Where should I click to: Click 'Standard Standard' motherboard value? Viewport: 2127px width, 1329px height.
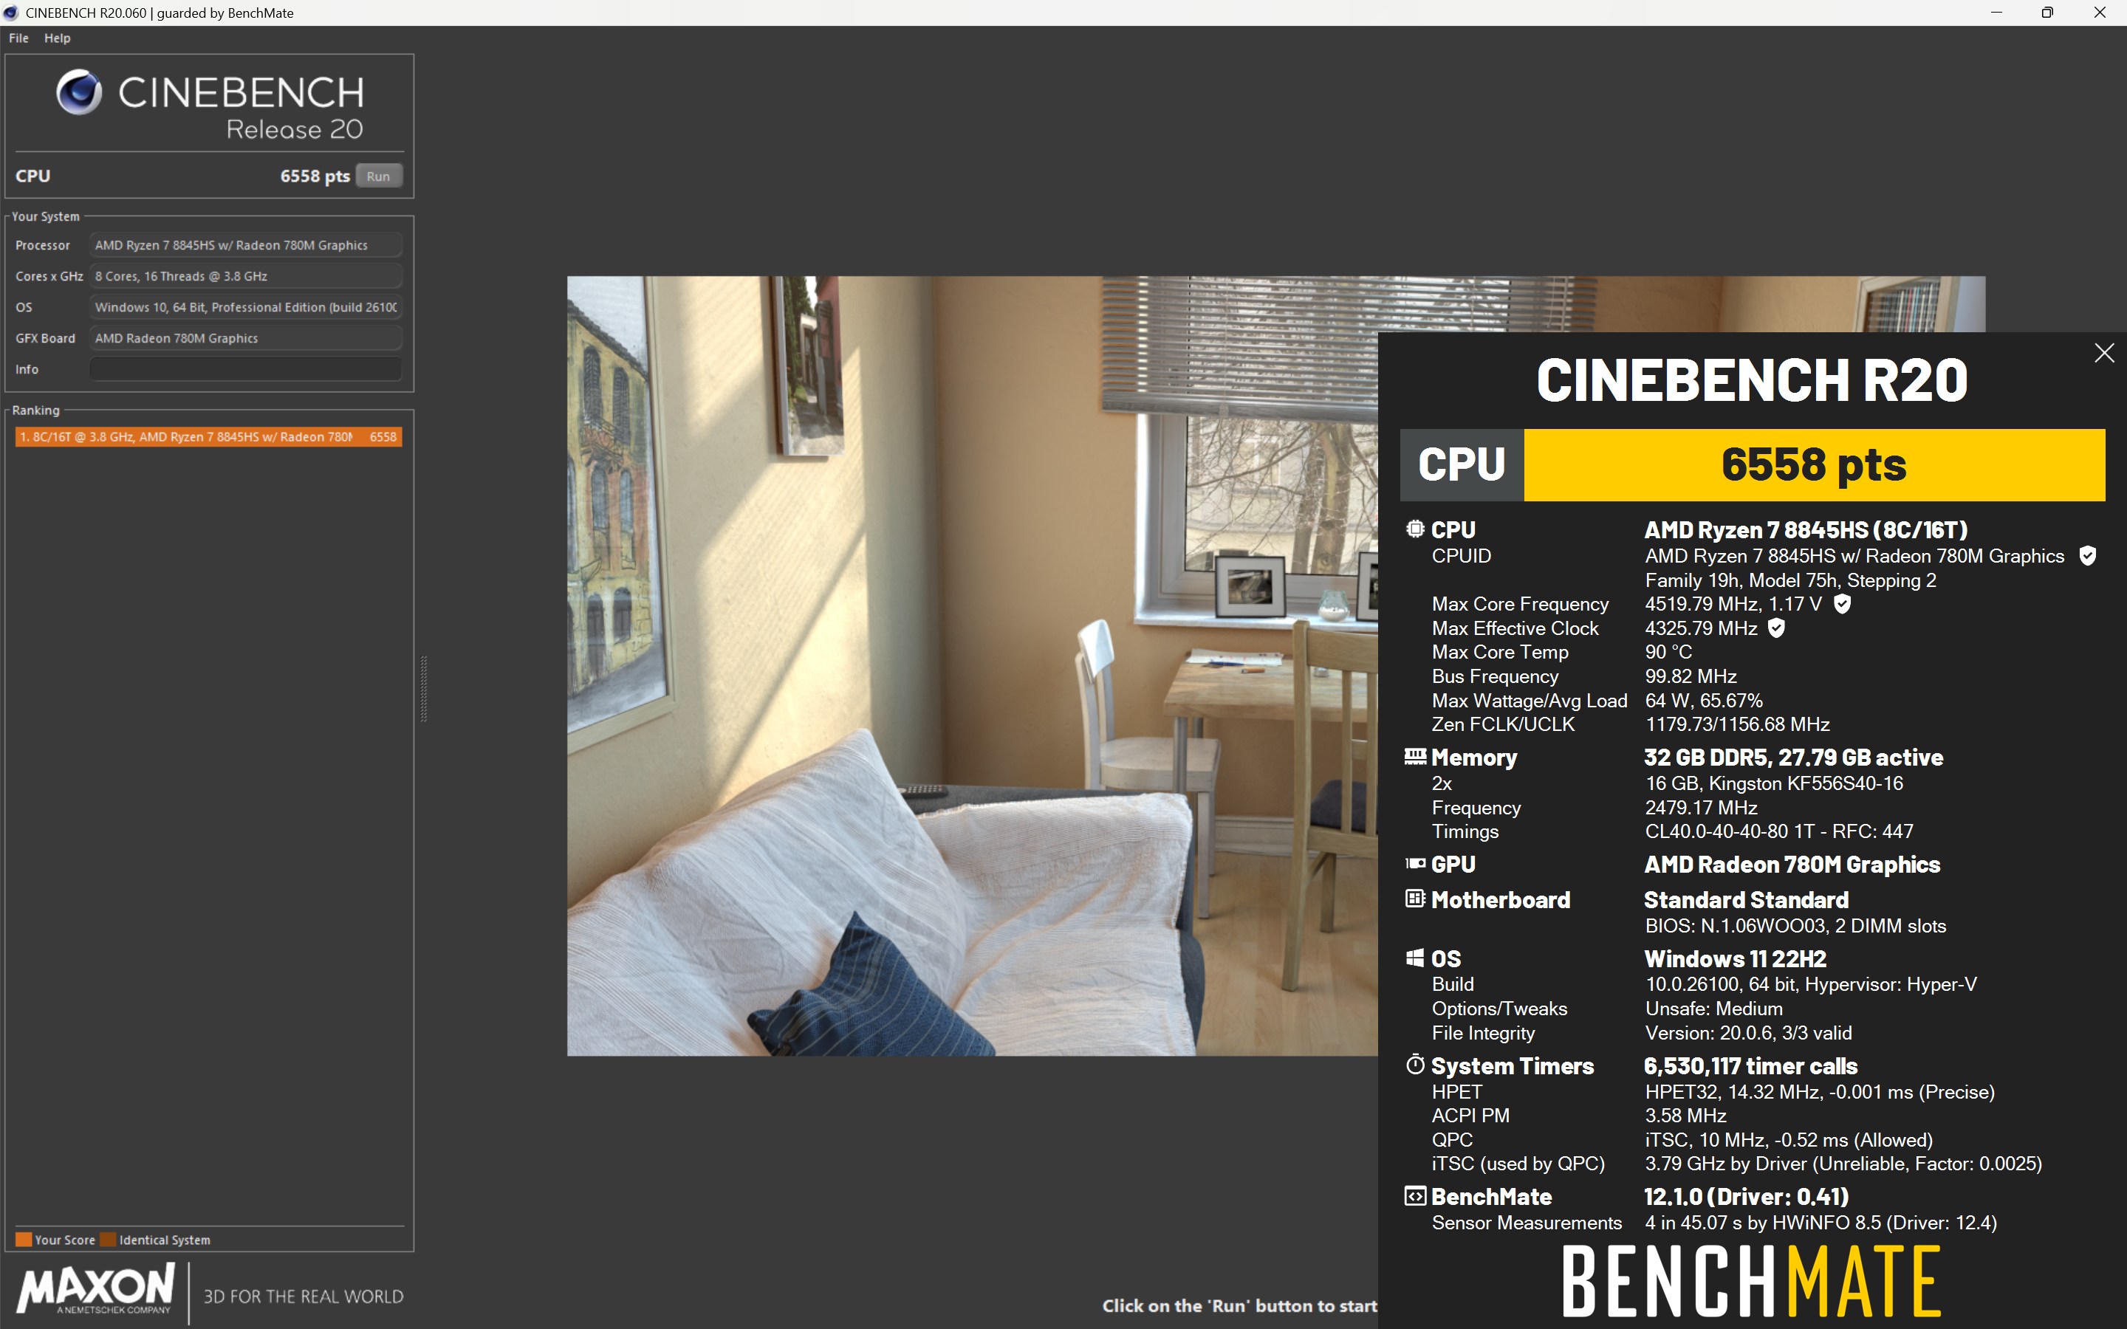[1747, 900]
